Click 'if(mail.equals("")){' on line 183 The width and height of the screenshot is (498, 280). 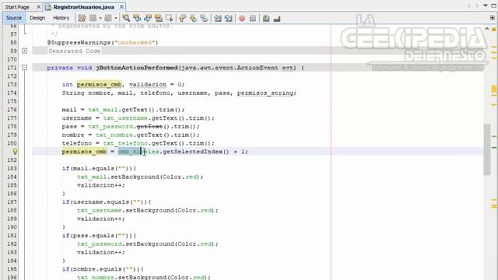coord(99,168)
